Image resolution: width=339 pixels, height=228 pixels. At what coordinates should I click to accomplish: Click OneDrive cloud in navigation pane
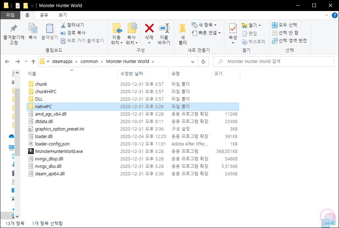11,136
